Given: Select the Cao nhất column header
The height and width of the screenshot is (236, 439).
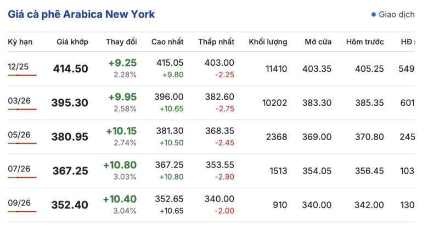Looking at the screenshot, I should pyautogui.click(x=167, y=42).
